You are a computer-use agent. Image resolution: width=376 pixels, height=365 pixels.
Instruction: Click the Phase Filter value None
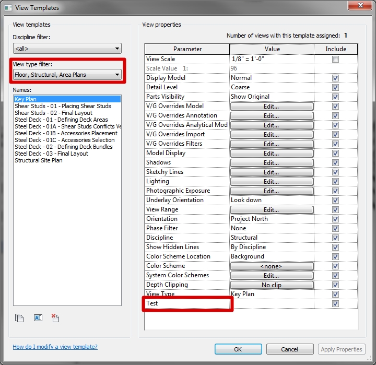[x=272, y=228]
